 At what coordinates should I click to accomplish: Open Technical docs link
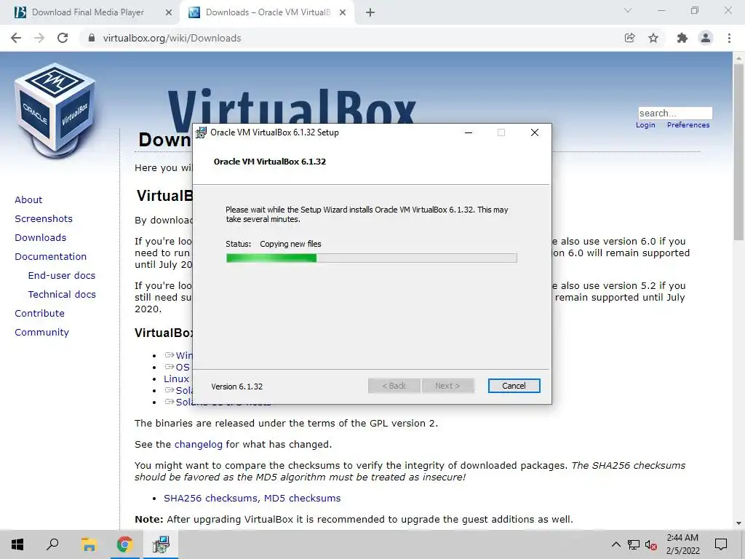[62, 295]
